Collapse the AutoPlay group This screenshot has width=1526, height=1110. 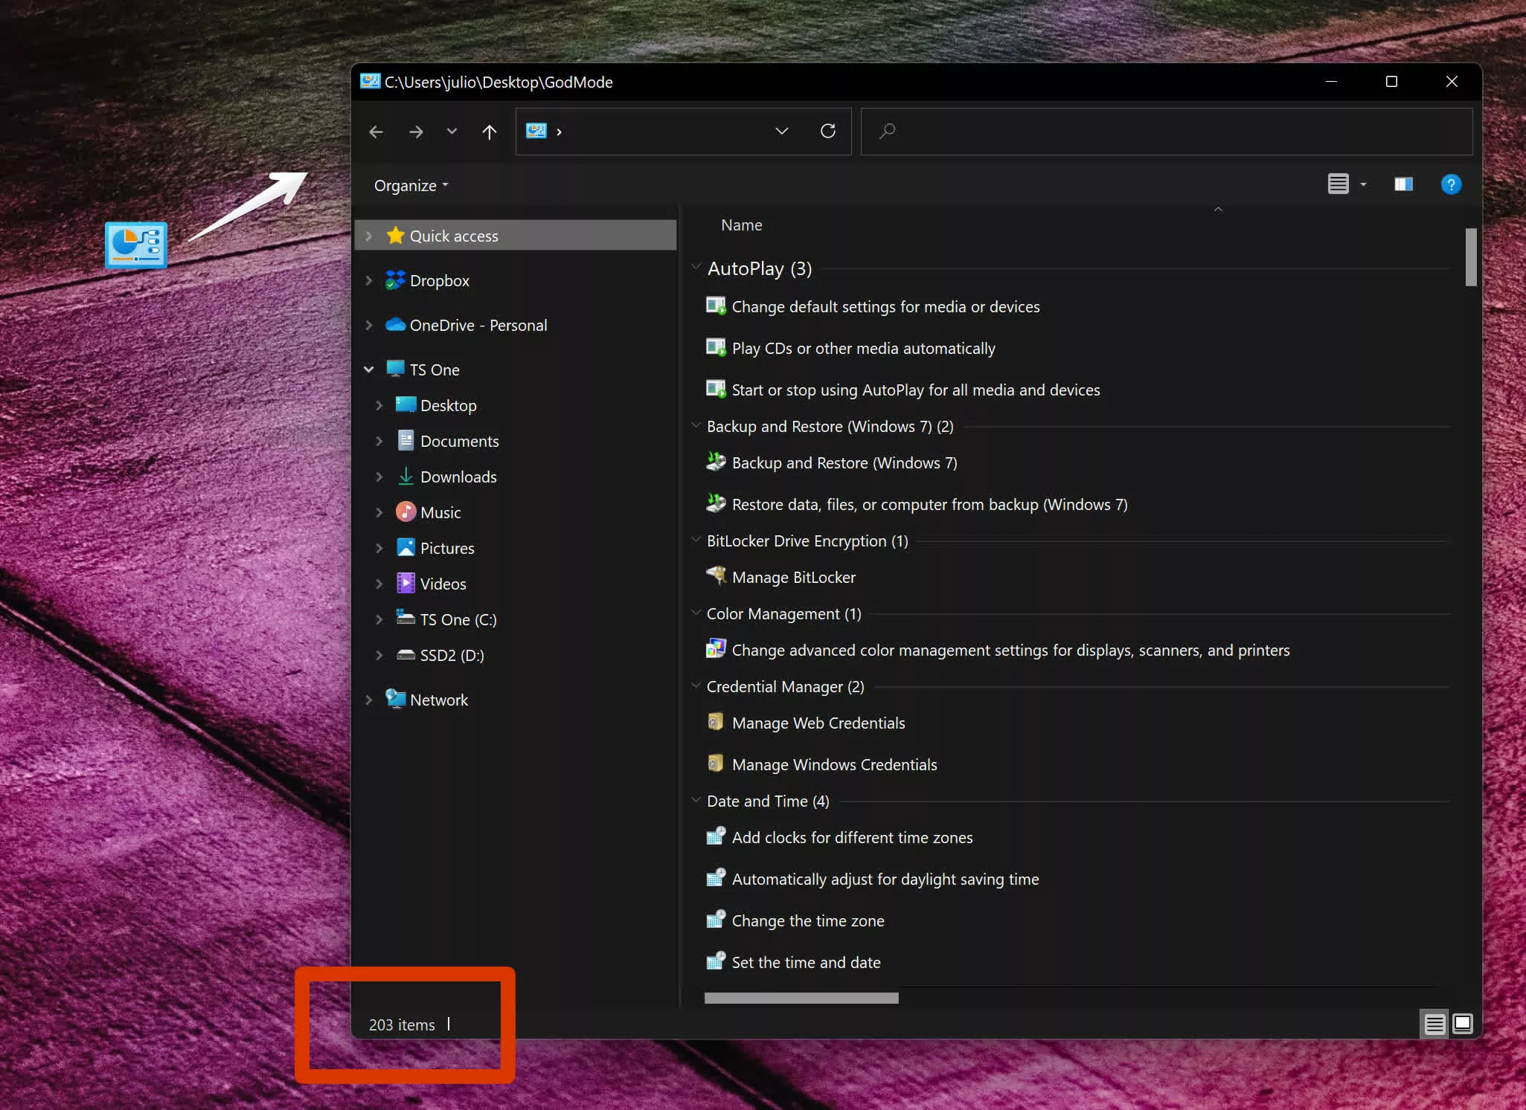pyautogui.click(x=696, y=268)
